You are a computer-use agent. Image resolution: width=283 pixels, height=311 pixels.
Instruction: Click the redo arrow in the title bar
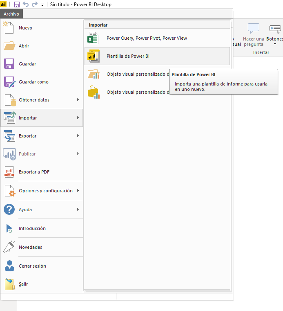point(35,4)
